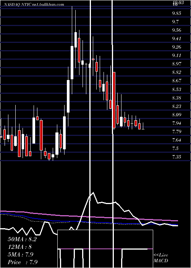Click the 9.41 price axis label
Screen dimensions: 191x268
[x=176, y=39]
